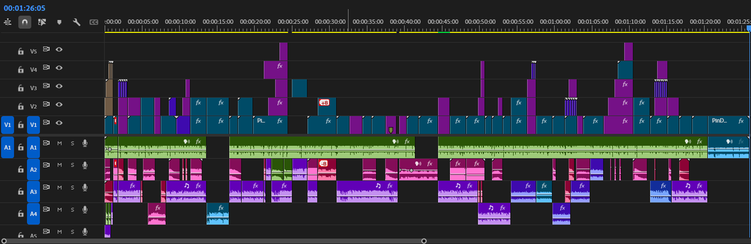Toggle sync lock on video track V1

[46, 123]
